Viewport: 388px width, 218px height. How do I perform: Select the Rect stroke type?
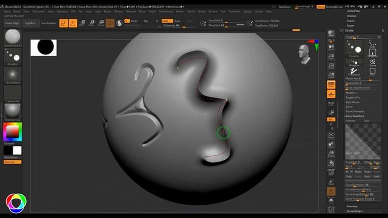tap(372, 71)
